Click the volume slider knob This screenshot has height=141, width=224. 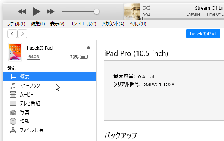pos(97,12)
